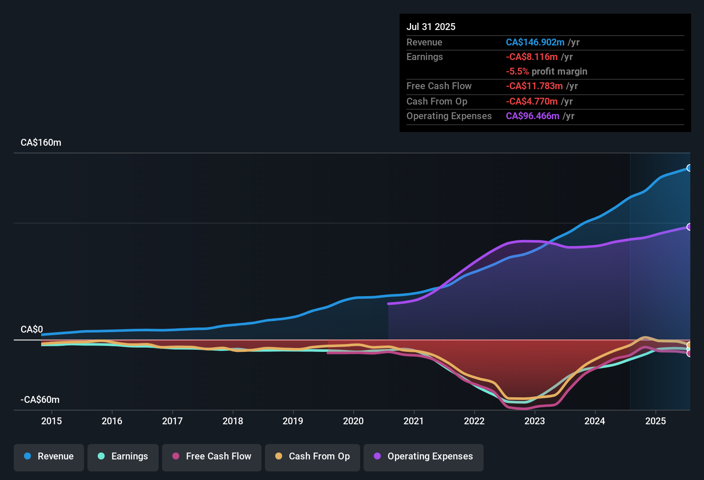
Task: Open the Free Cash Flow legend entry
Action: pyautogui.click(x=211, y=456)
